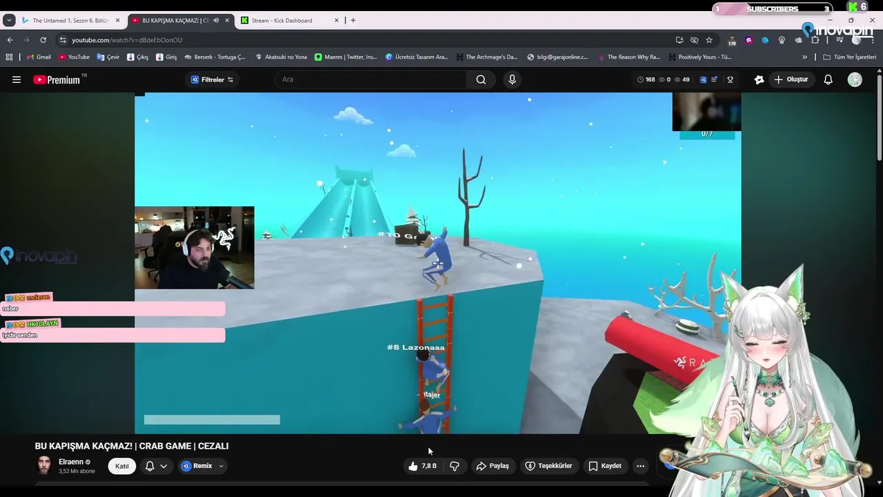Image resolution: width=883 pixels, height=497 pixels.
Task: Click the trophy icon in YouTube header
Action: click(x=730, y=79)
